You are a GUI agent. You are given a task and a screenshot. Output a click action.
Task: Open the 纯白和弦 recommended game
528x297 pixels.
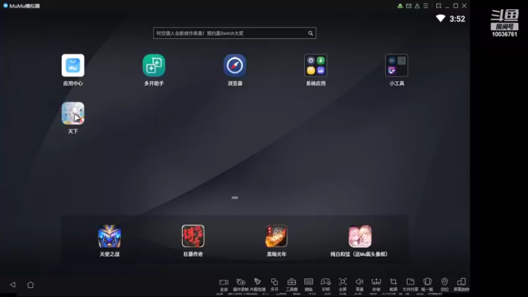[x=360, y=236]
